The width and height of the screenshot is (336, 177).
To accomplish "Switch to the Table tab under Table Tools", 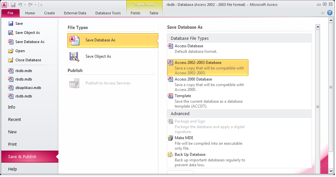I will [x=154, y=13].
